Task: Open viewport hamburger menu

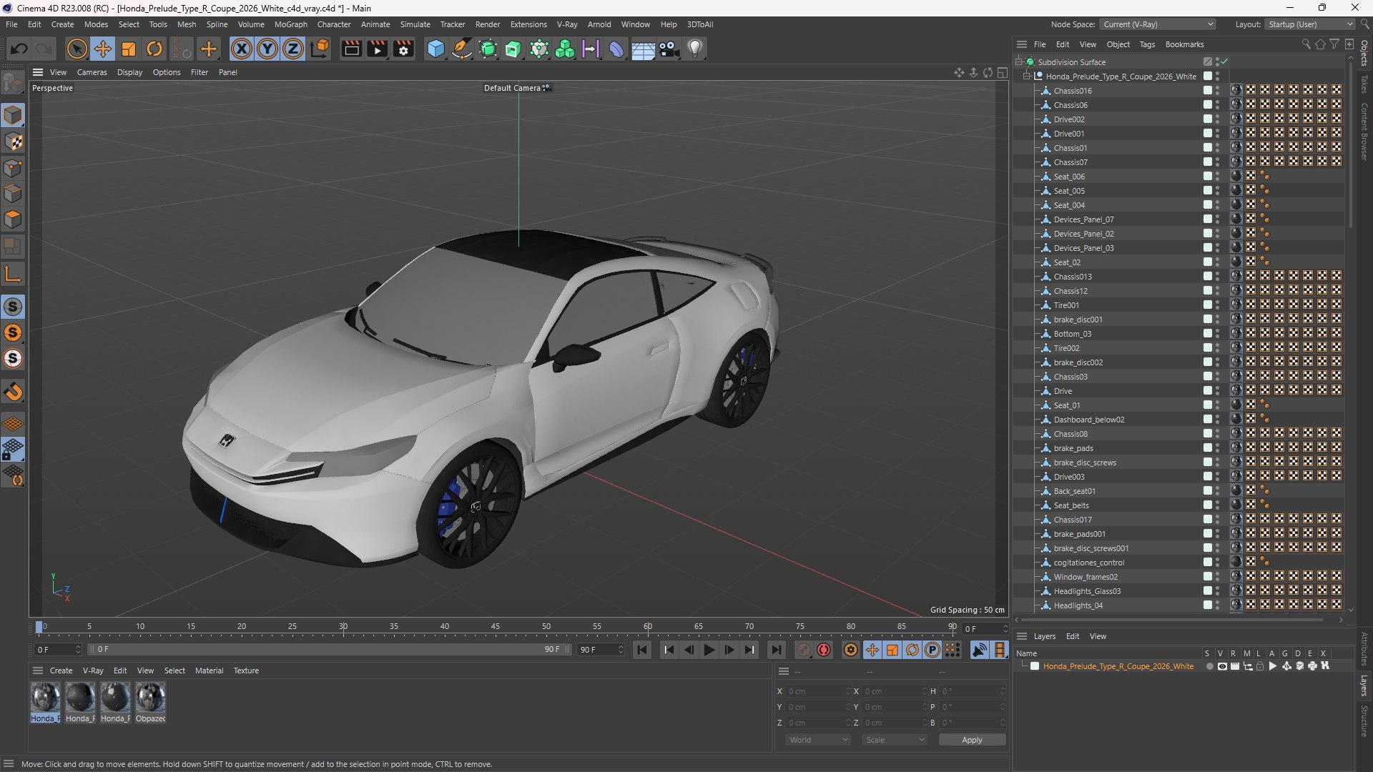Action: (38, 72)
